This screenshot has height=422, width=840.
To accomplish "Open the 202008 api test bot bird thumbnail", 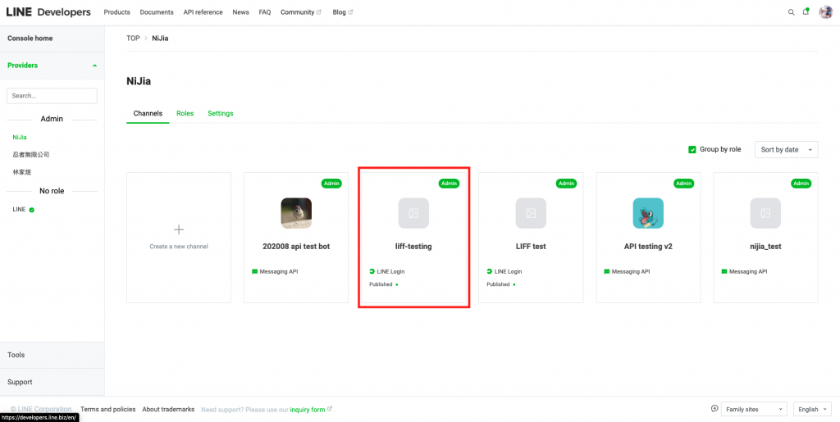I will coord(296,213).
